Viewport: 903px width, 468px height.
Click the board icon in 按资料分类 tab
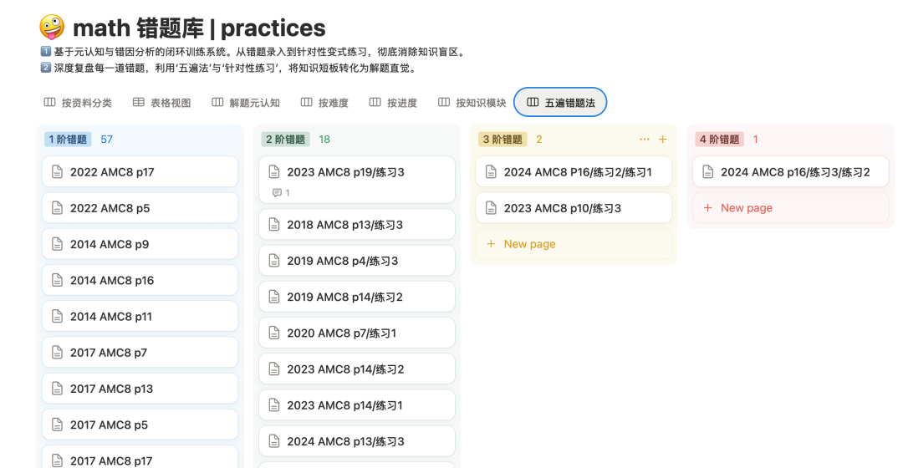49,103
